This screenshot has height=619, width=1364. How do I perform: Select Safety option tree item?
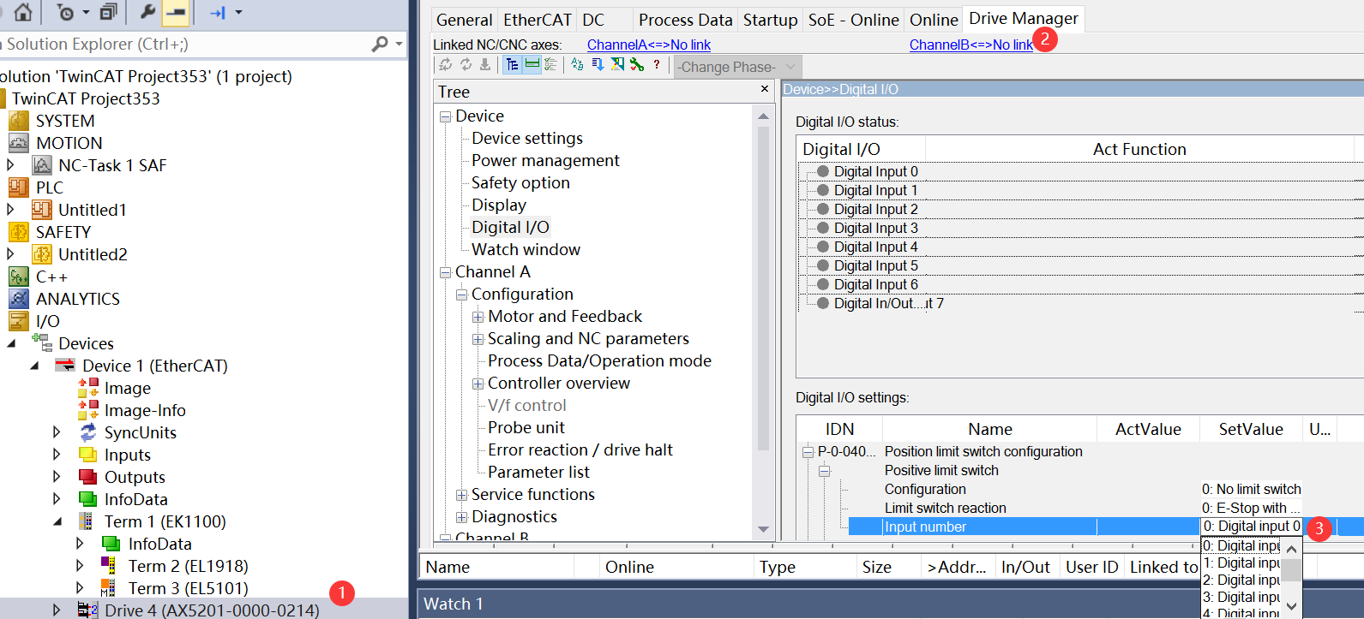point(520,182)
